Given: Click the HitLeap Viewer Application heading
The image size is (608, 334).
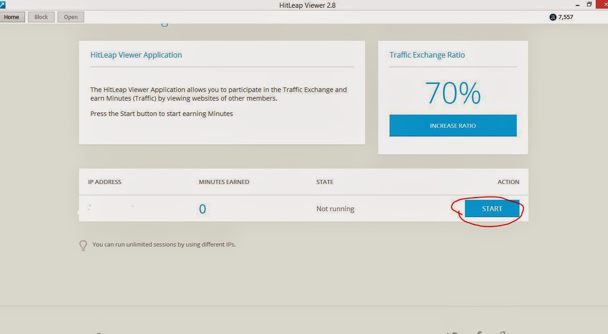Looking at the screenshot, I should 136,55.
